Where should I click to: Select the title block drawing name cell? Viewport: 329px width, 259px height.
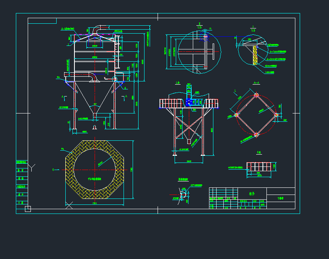(x=252, y=194)
